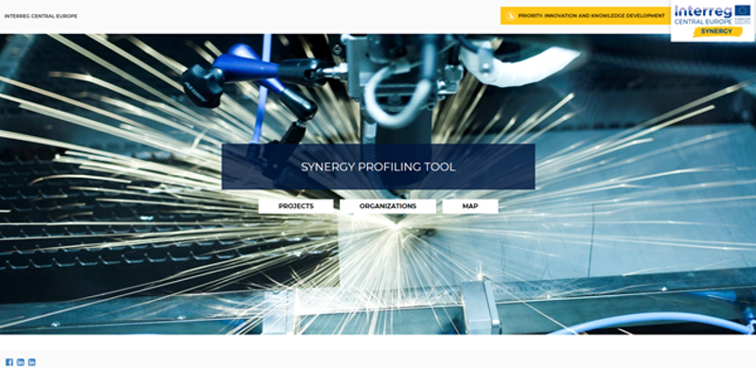Screen dimensions: 756x368
Task: Open the MAP view
Action: (x=470, y=206)
